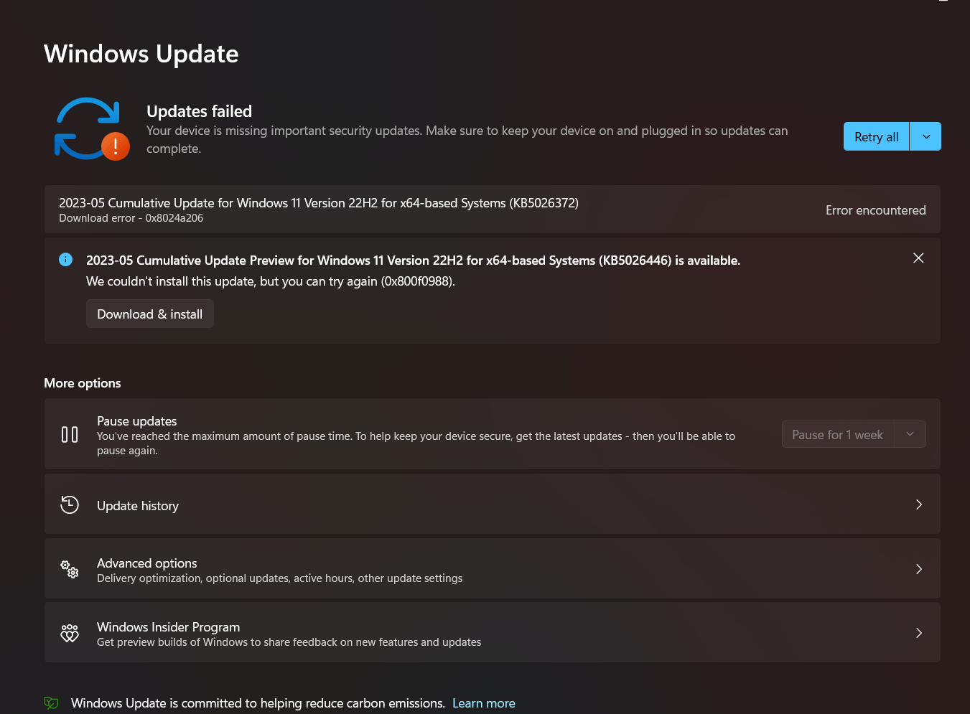The width and height of the screenshot is (970, 714).
Task: Open the Learn more link
Action: pyautogui.click(x=484, y=703)
